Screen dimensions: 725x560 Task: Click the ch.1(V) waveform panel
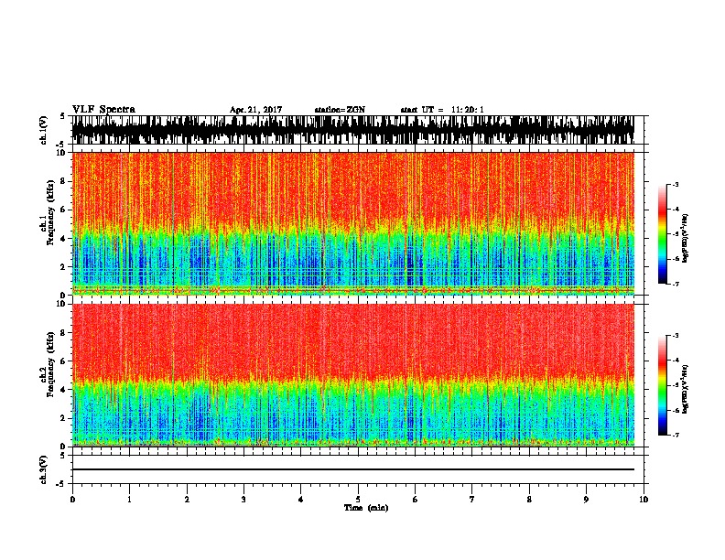353,130
